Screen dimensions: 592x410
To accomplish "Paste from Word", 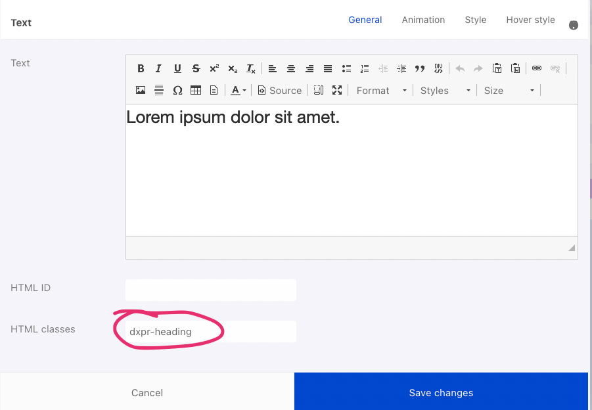I will [x=515, y=68].
